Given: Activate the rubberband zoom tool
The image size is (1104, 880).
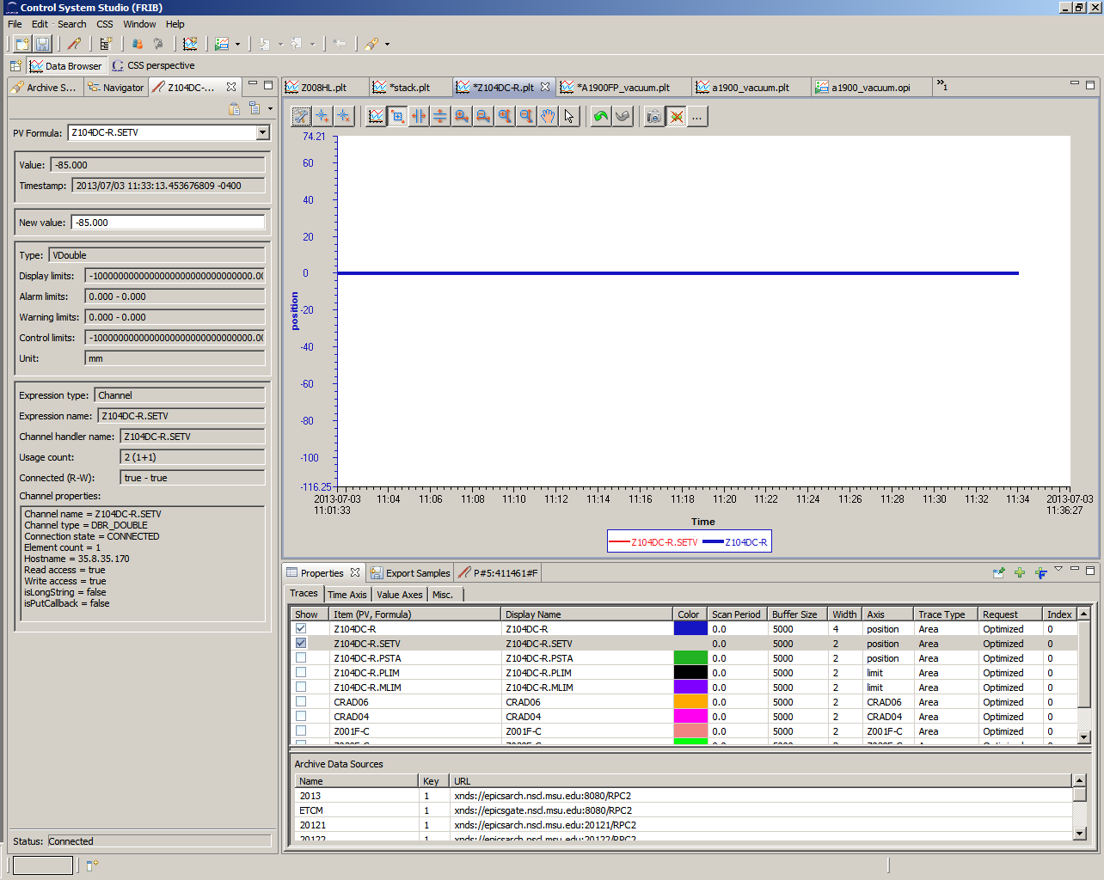Looking at the screenshot, I should pos(397,116).
